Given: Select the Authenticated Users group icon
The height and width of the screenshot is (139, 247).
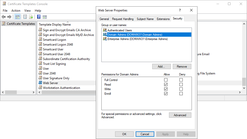Looking at the screenshot, I should click(105, 30).
